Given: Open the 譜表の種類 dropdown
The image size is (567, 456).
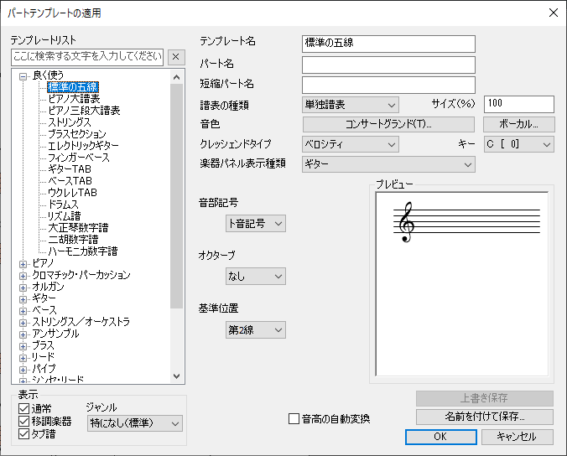Looking at the screenshot, I should [351, 105].
